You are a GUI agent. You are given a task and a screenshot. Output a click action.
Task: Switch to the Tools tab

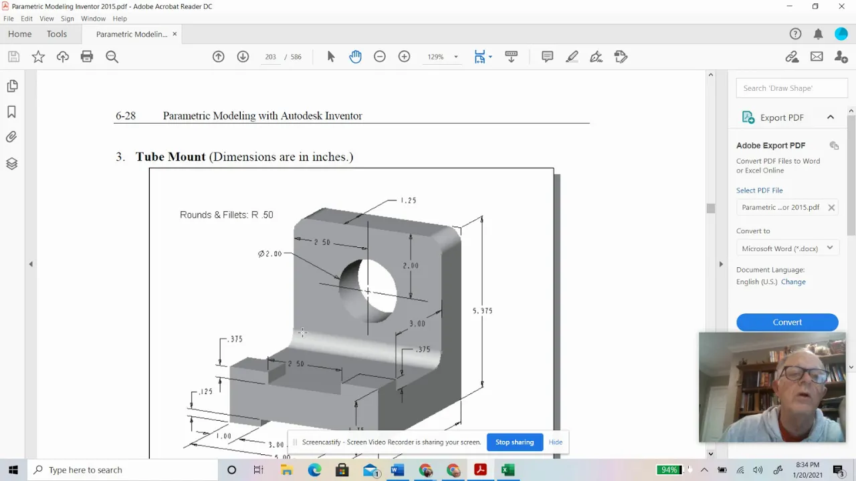click(57, 34)
